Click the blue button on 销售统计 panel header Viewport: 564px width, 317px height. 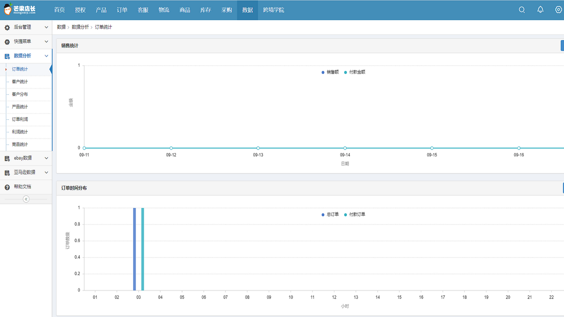click(x=562, y=45)
